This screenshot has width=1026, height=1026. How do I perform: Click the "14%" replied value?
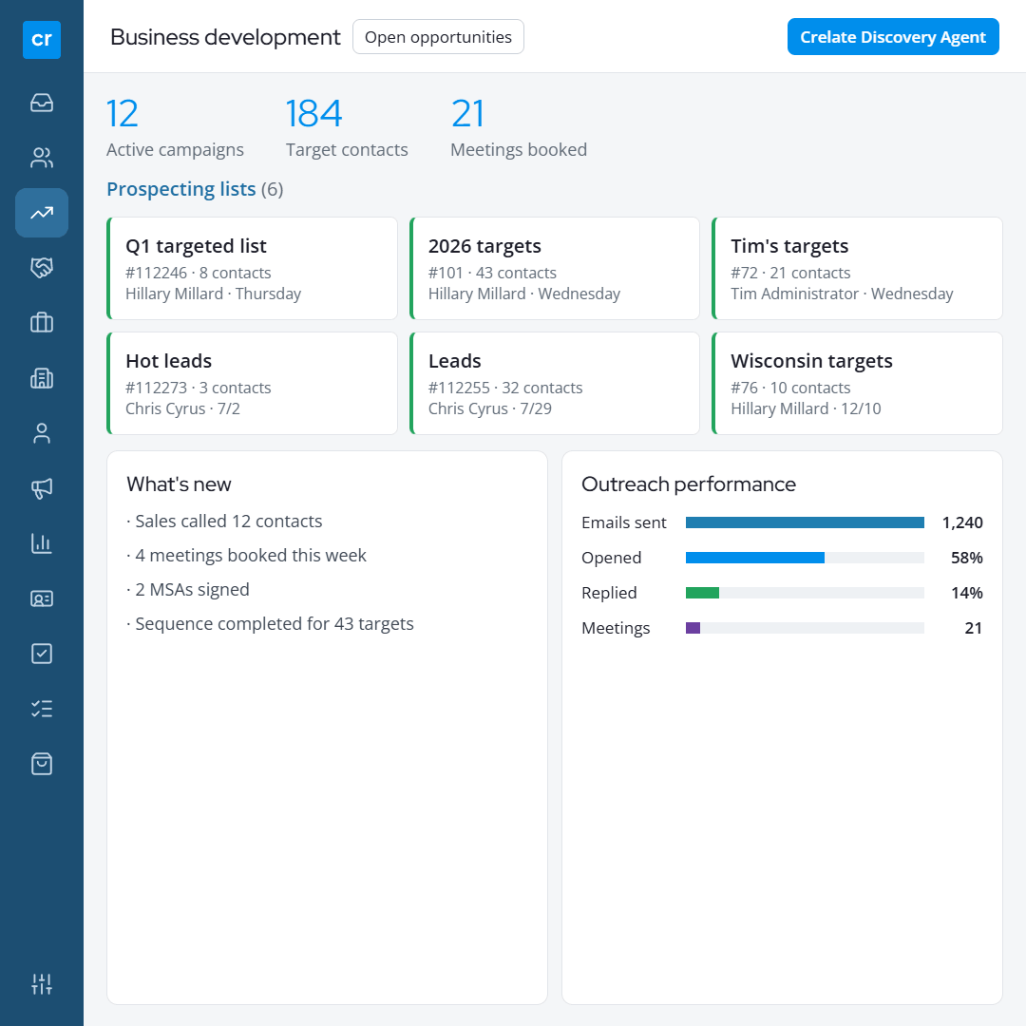(x=967, y=593)
